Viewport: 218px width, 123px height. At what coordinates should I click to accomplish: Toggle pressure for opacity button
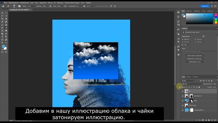pyautogui.click(x=50, y=6)
